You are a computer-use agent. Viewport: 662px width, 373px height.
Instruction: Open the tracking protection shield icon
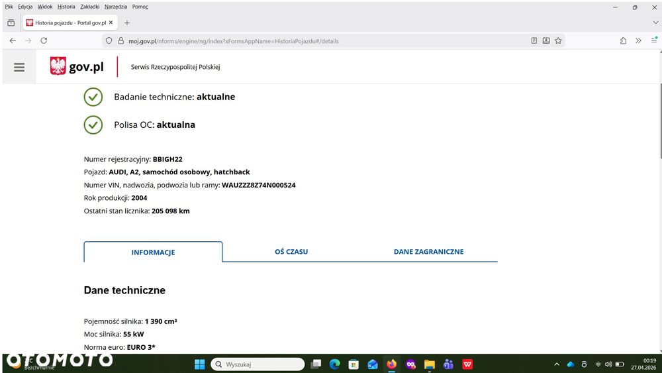tap(109, 41)
